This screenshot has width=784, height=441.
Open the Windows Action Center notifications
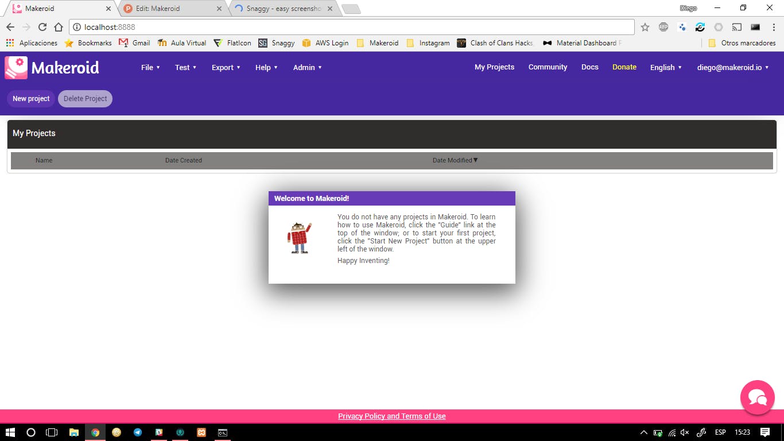click(765, 432)
